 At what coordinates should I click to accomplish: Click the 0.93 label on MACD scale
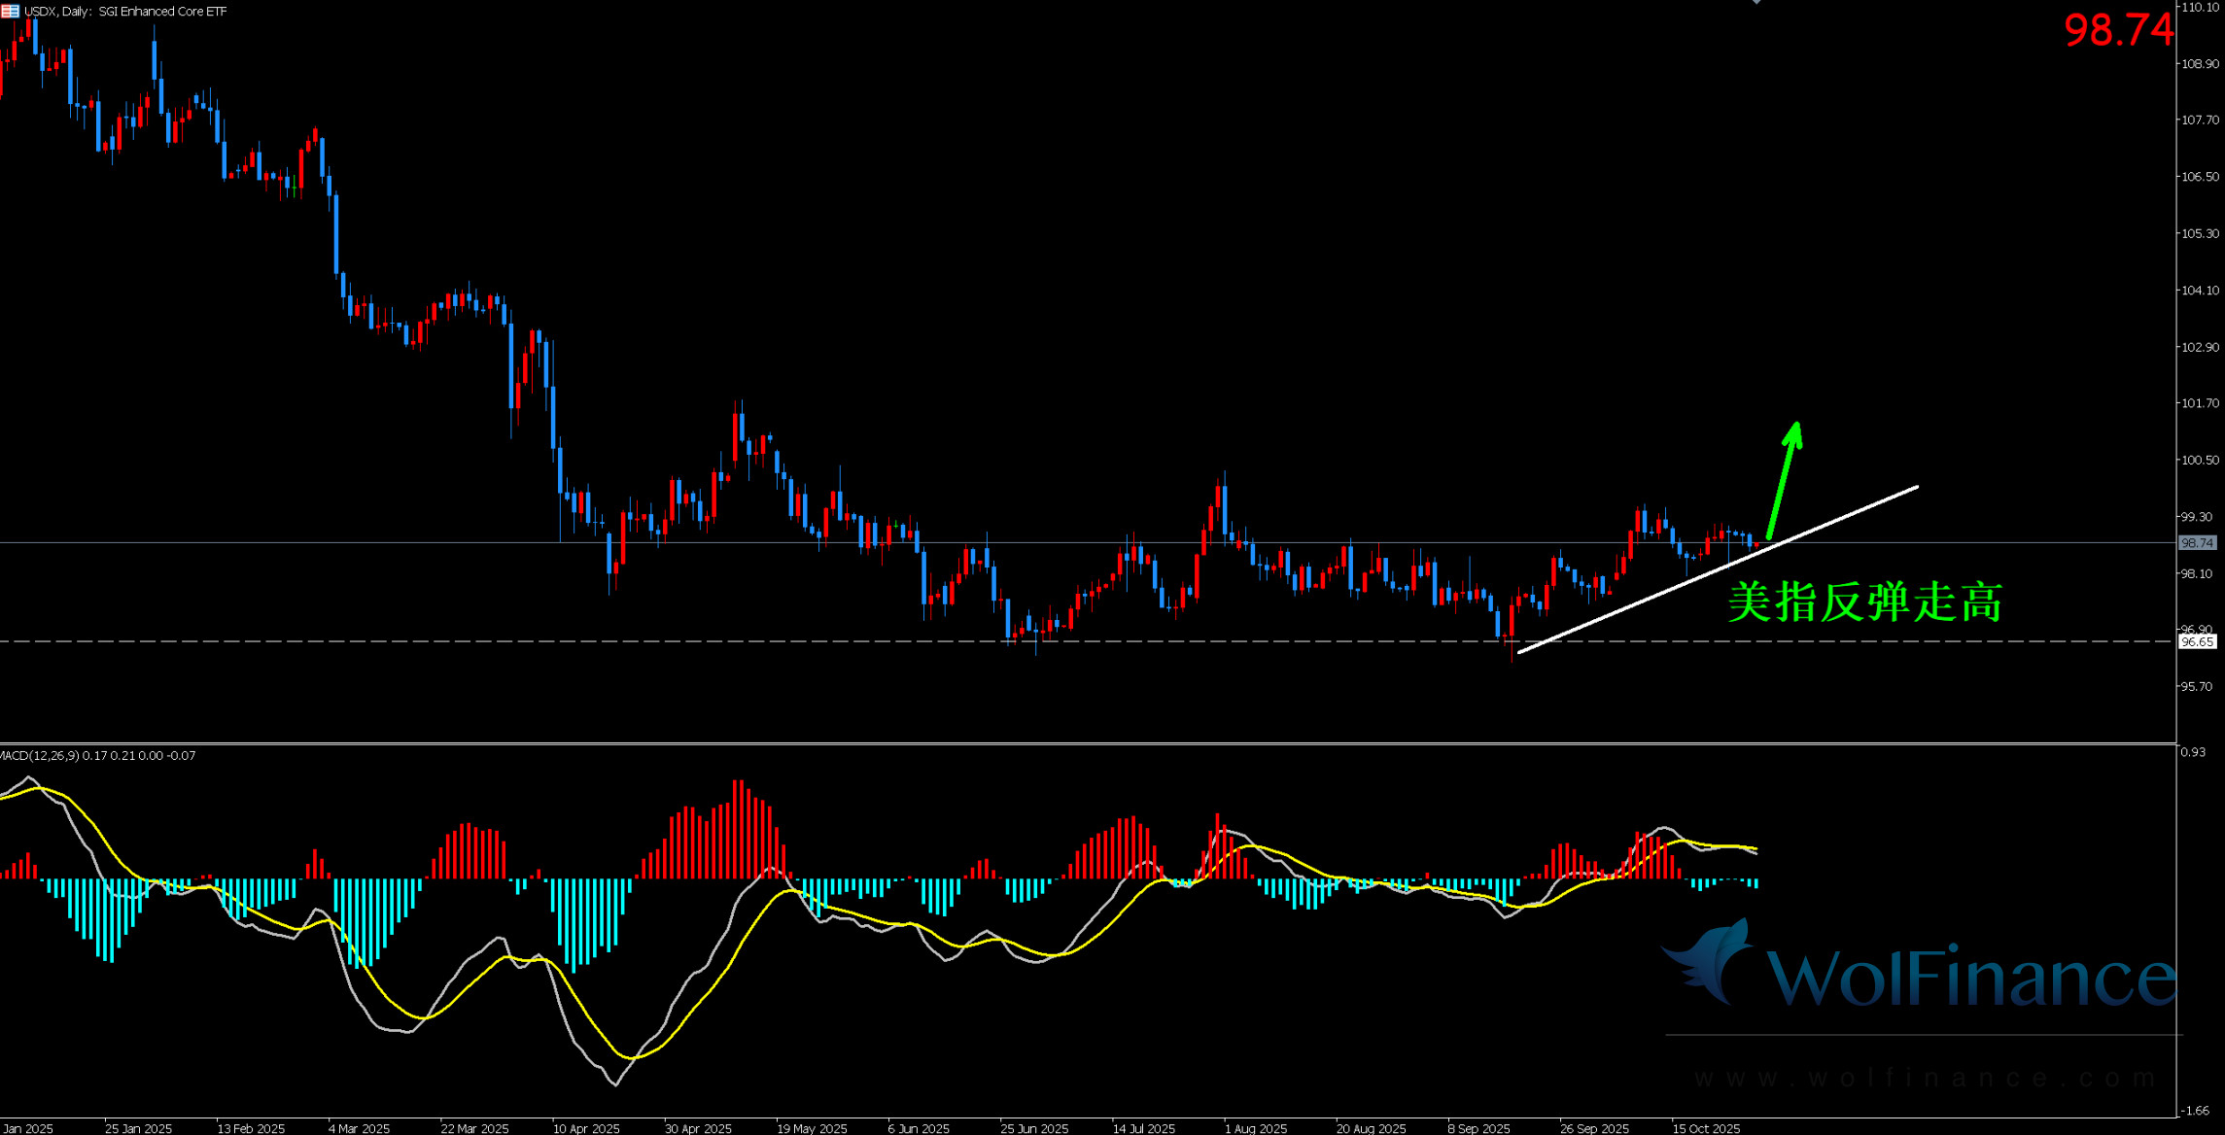point(2193,752)
